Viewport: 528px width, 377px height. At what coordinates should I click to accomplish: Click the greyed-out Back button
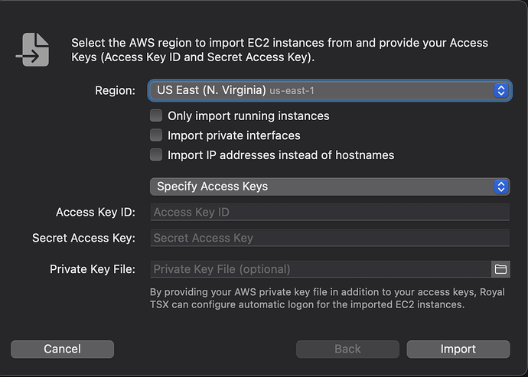[347, 349]
